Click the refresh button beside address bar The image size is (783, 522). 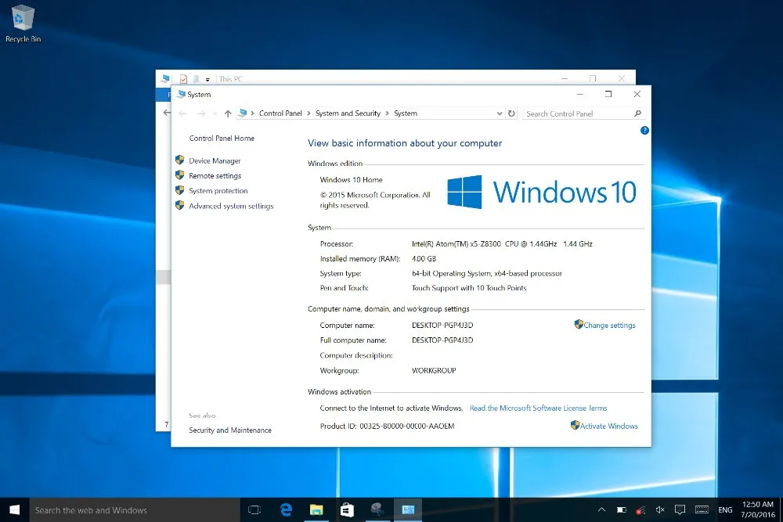pyautogui.click(x=512, y=113)
